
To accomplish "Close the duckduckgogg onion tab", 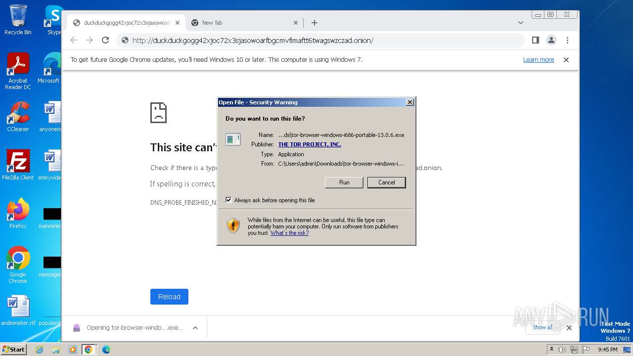I will click(x=178, y=23).
